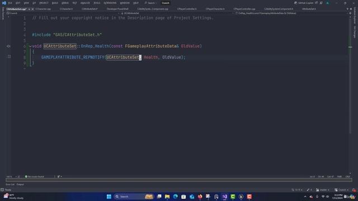Image resolution: width=358 pixels, height=201 pixels.
Task: Click the quick actions icon on line 8
Action: (9, 56)
